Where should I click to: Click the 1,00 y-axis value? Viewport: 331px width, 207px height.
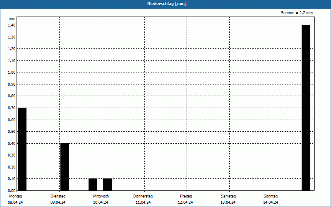tap(12, 72)
